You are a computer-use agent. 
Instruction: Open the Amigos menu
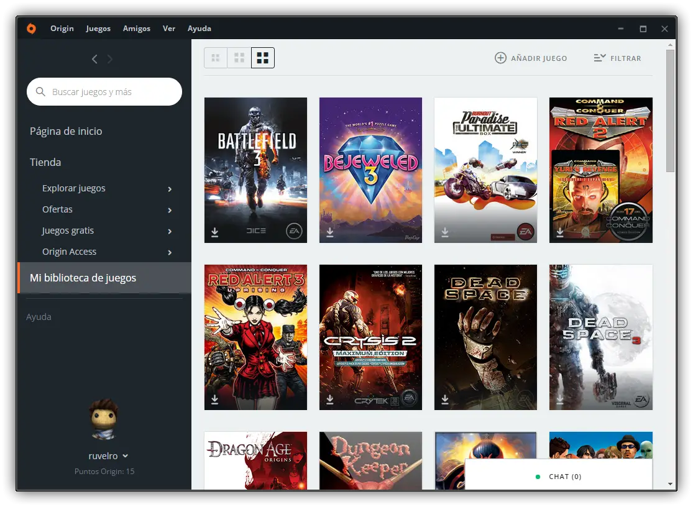(137, 29)
